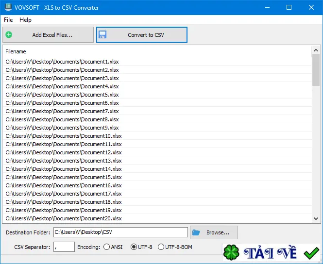Click the Destination Folder input field
This screenshot has width=323, height=264.
(x=120, y=232)
